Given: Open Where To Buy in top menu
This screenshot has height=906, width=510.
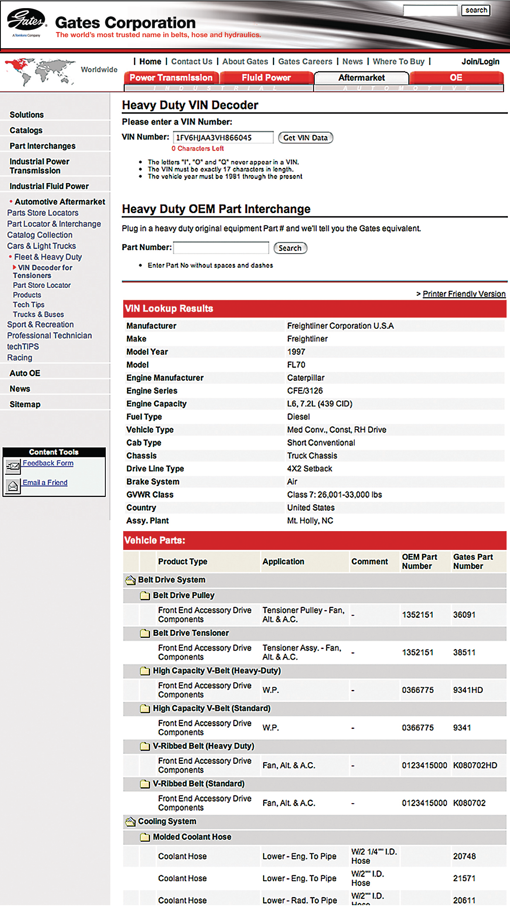Looking at the screenshot, I should click(398, 61).
